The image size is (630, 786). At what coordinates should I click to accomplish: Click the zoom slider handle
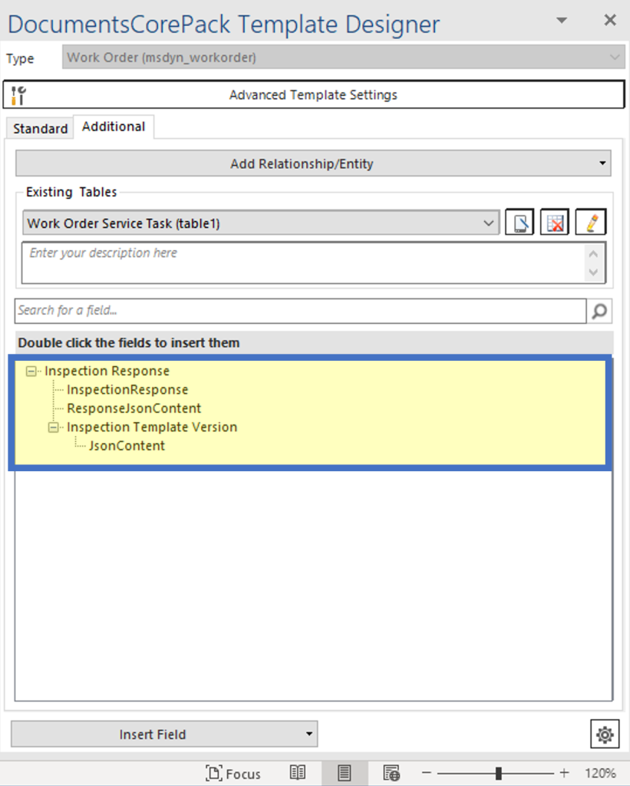(x=498, y=773)
